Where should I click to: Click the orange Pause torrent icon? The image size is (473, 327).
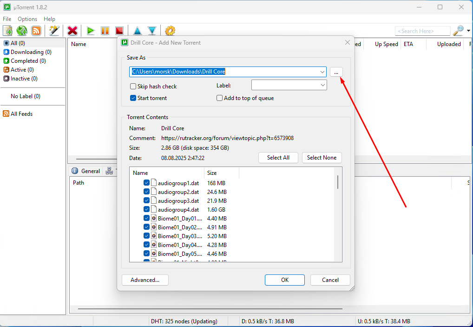pos(105,31)
